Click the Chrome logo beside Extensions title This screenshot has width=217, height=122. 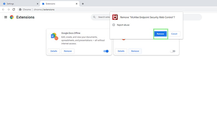click(x=12, y=17)
